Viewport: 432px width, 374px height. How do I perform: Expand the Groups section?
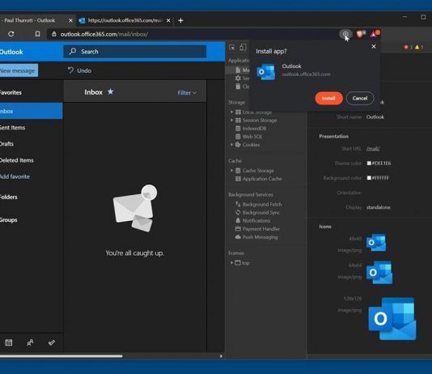pyautogui.click(x=9, y=220)
